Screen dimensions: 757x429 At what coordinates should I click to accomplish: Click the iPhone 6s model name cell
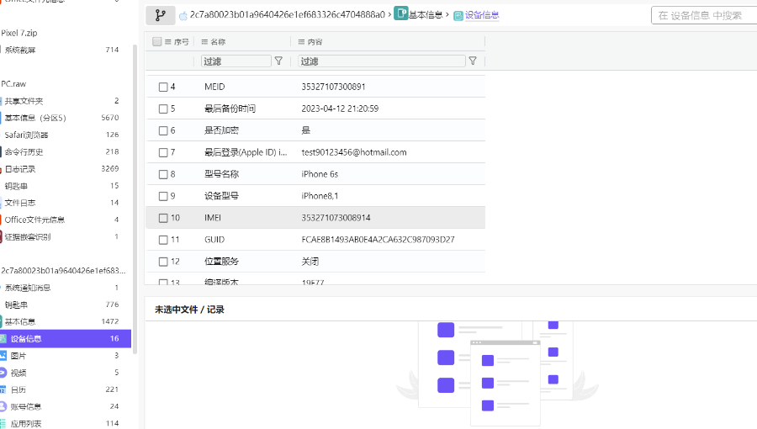[x=320, y=174]
